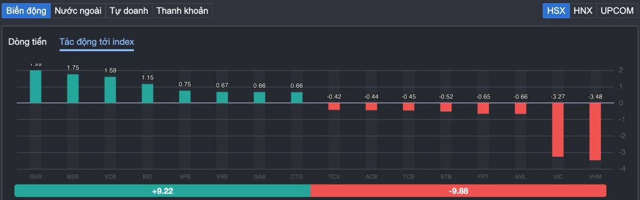Click the TCX red bar

(x=334, y=106)
